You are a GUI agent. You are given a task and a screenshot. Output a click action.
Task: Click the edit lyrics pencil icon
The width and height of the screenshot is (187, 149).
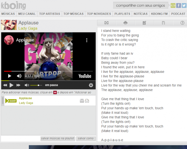(x=144, y=23)
